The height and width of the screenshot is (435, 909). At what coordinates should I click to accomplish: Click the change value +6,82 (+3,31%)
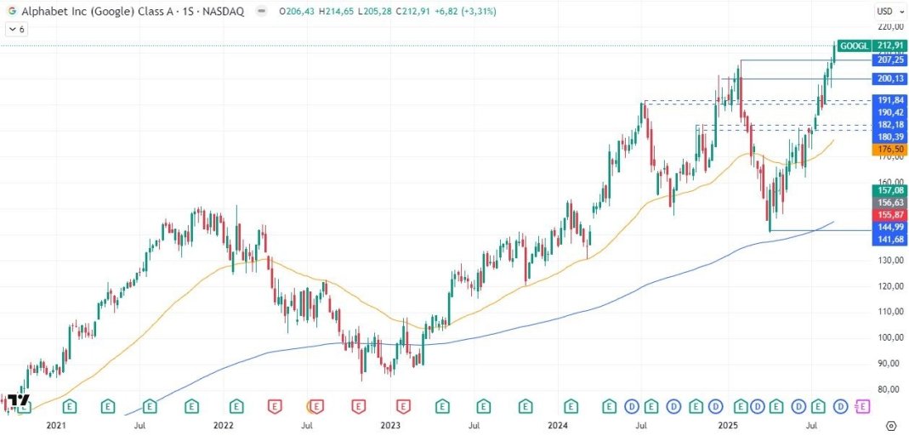(465, 11)
